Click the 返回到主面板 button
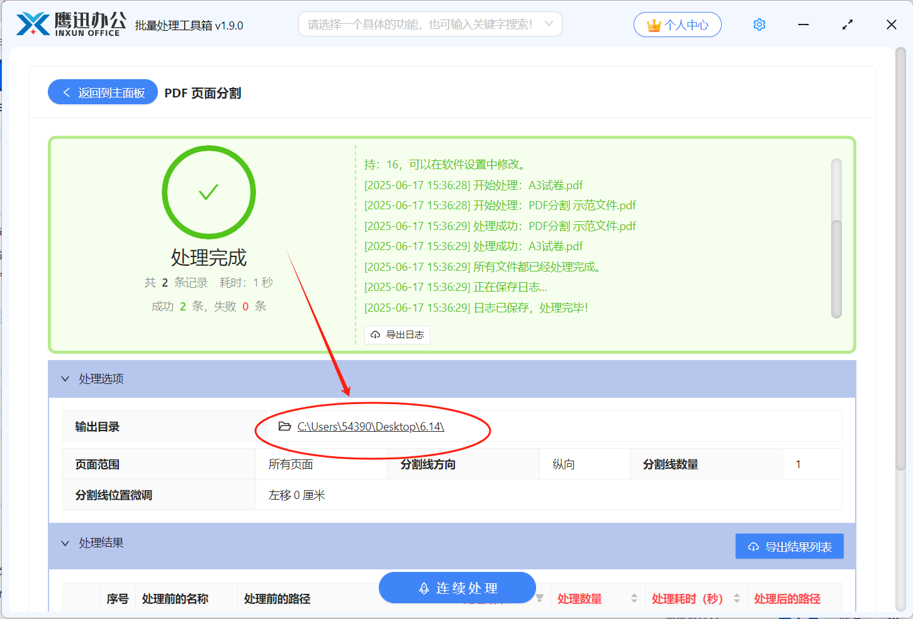Image resolution: width=913 pixels, height=619 pixels. 103,92
